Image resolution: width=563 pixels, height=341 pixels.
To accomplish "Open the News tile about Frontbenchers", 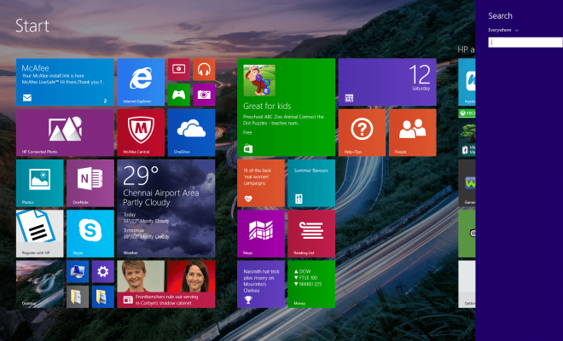I will click(x=166, y=284).
